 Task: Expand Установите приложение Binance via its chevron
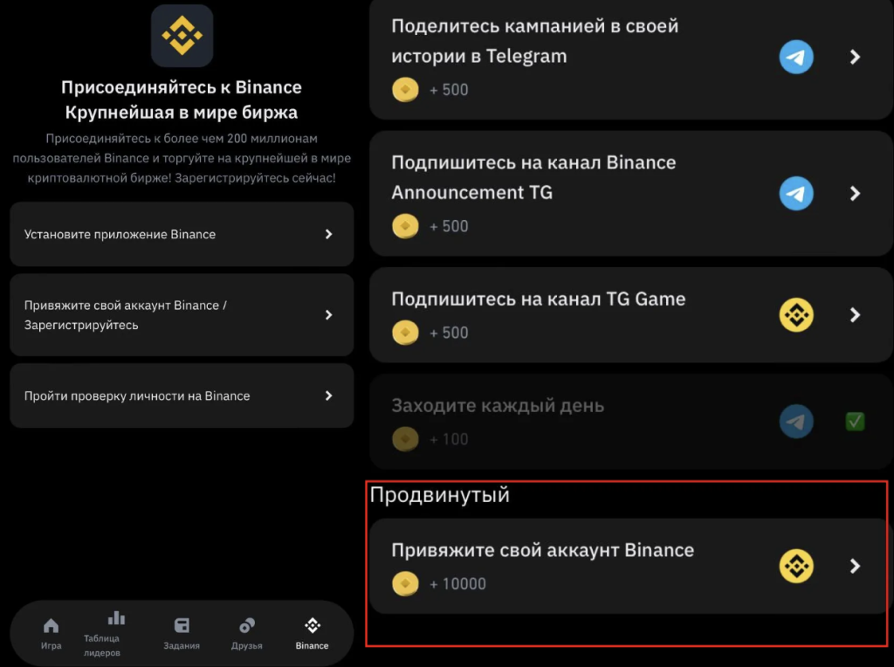328,234
